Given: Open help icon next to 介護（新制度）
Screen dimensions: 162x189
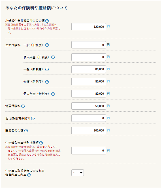Looking at the screenshot, I should (47, 82).
